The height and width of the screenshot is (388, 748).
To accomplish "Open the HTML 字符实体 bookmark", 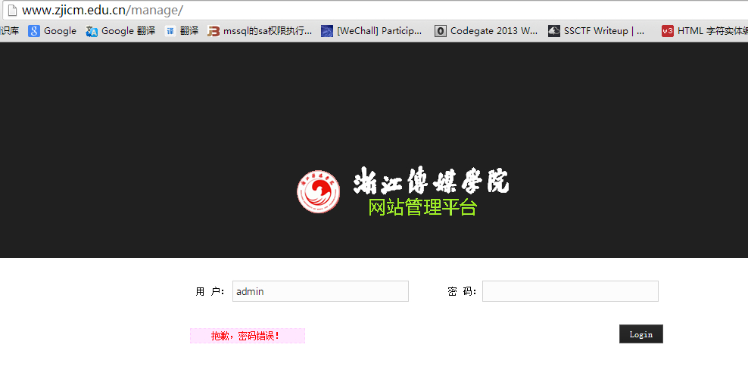I will click(x=712, y=31).
